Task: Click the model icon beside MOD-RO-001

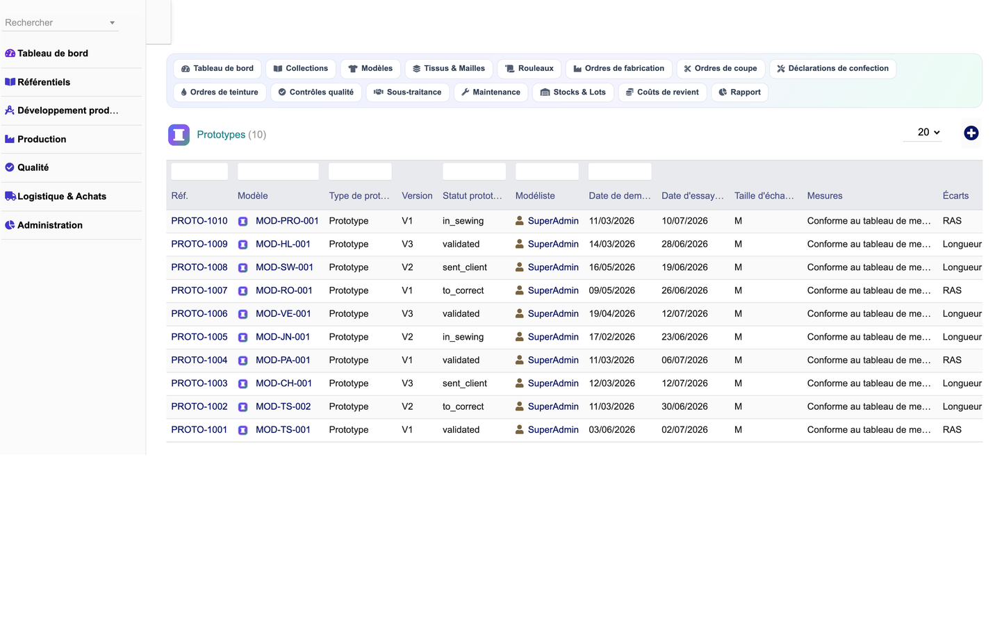Action: coord(243,291)
